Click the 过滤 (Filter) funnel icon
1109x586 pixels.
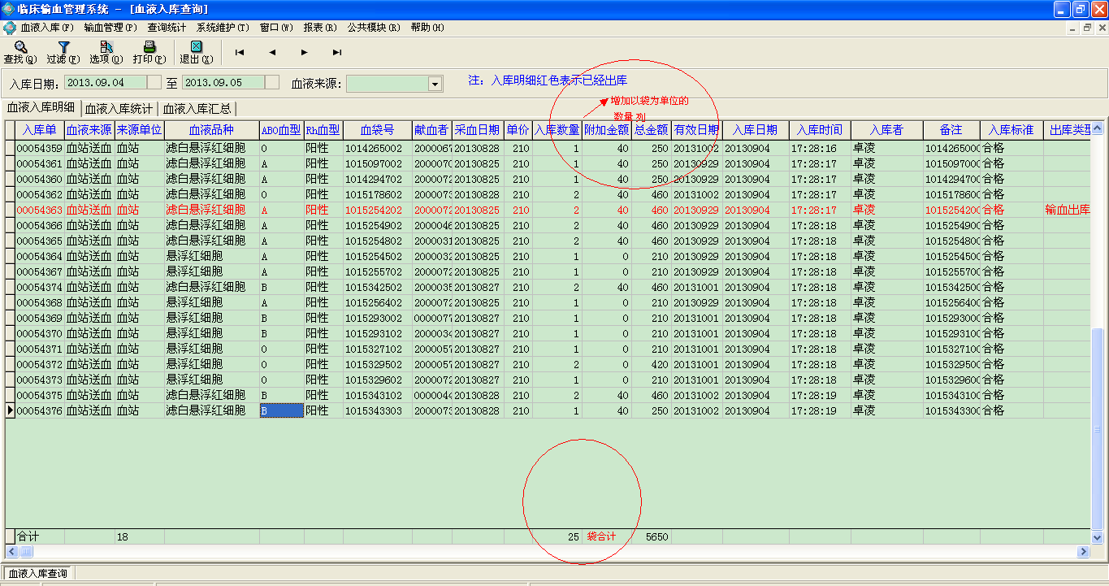[x=63, y=52]
